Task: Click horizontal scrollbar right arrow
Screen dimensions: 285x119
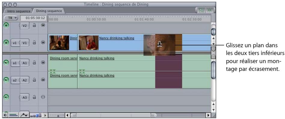Action: point(208,115)
